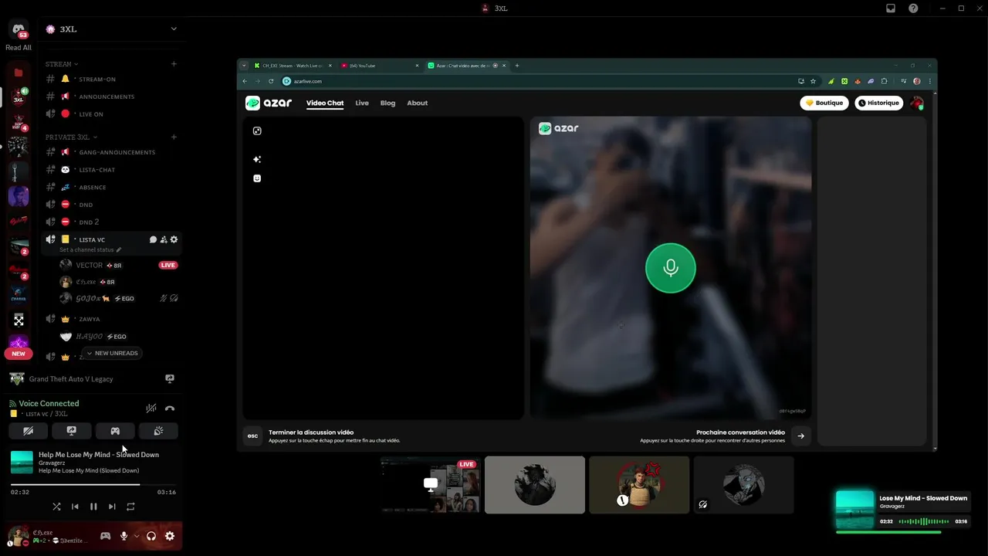This screenshot has width=988, height=556.
Task: Share your screen button in voice panel
Action: pos(72,431)
